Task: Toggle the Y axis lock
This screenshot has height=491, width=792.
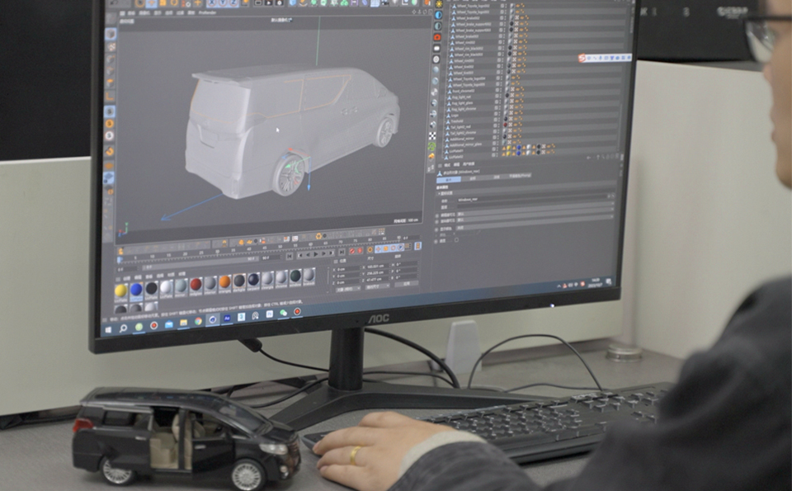Action: [222, 4]
